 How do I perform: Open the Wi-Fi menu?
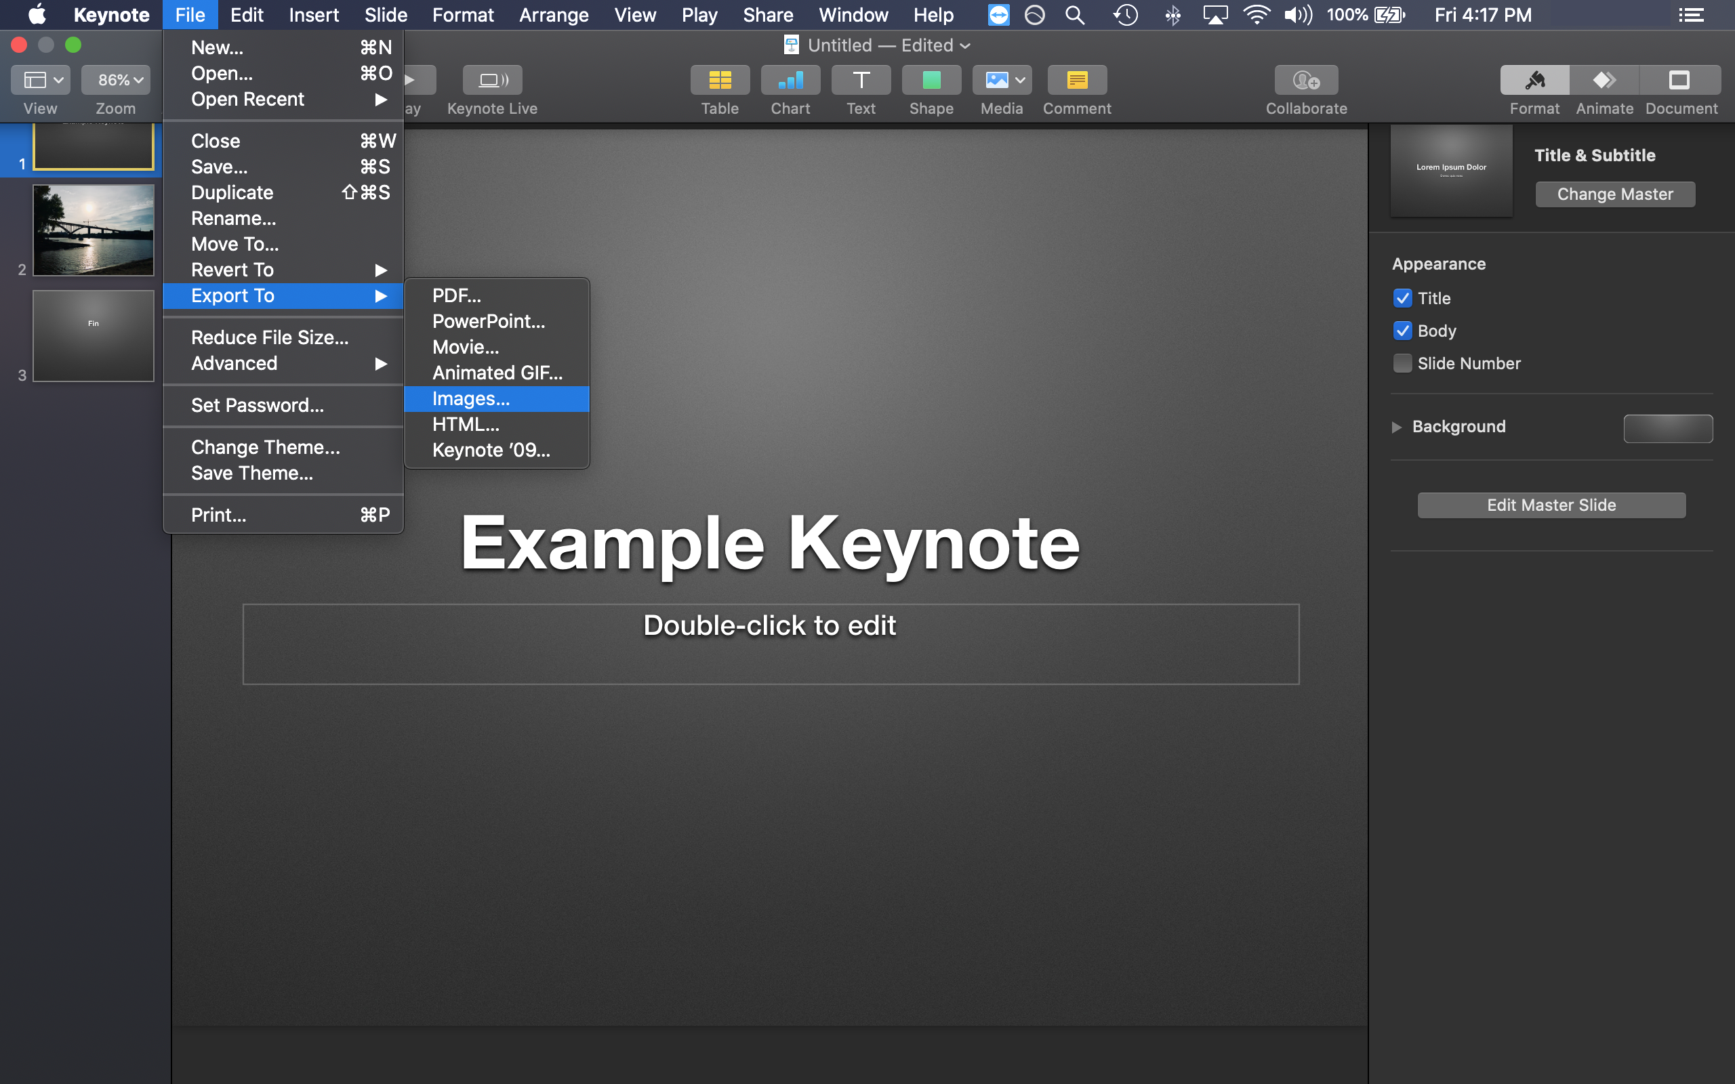coord(1257,14)
